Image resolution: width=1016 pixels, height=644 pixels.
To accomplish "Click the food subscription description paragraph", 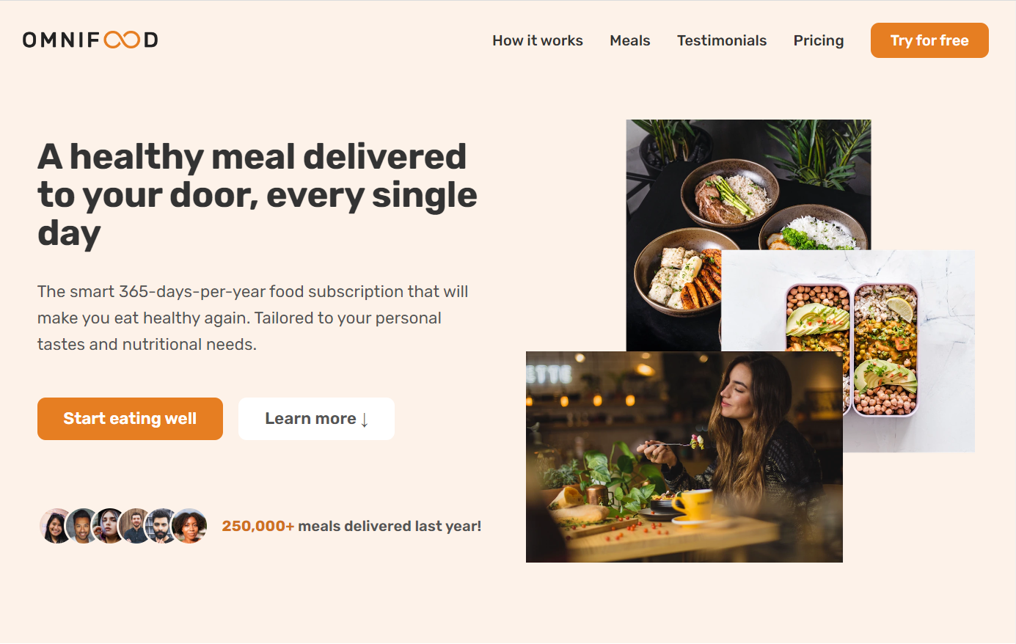I will click(253, 318).
